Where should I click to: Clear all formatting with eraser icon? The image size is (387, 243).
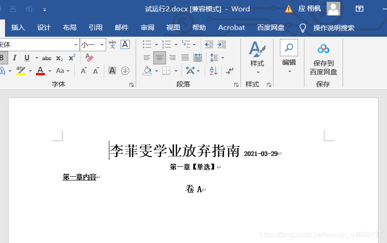click(x=89, y=58)
